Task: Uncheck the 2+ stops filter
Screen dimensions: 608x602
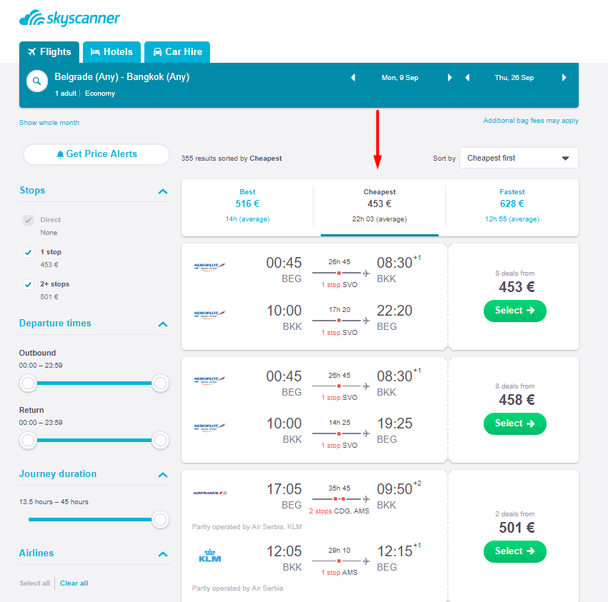Action: [29, 284]
